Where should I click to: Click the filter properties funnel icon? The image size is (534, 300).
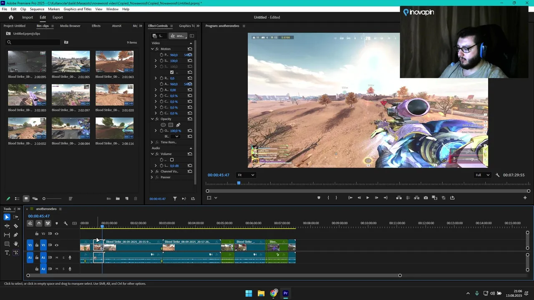[175, 199]
